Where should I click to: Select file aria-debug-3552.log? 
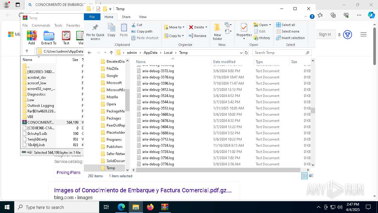(x=158, y=108)
